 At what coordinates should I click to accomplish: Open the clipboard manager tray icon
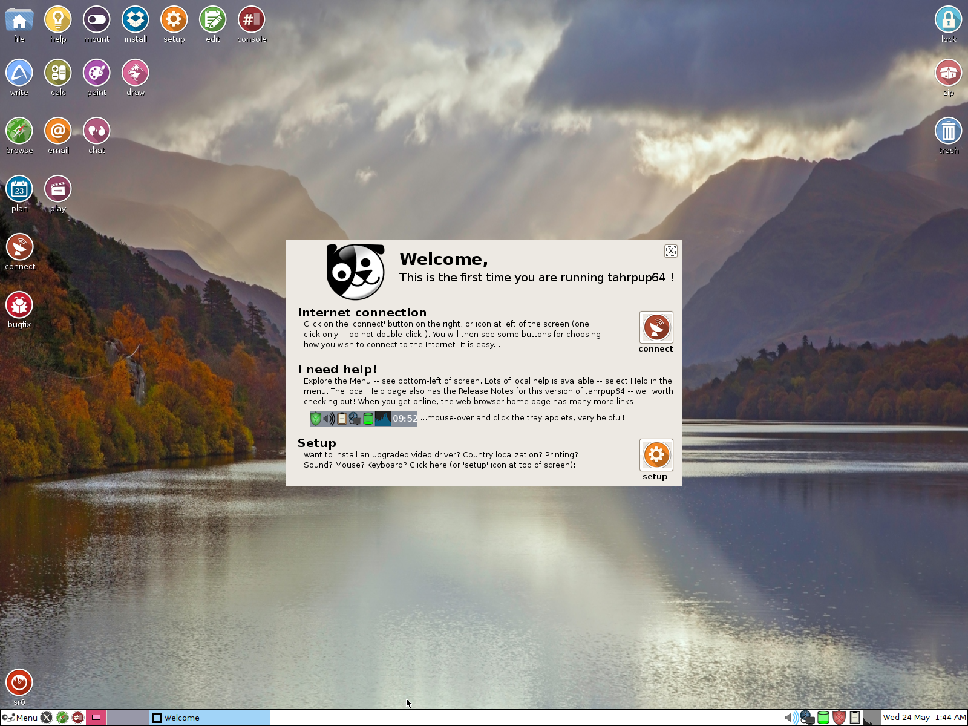855,718
